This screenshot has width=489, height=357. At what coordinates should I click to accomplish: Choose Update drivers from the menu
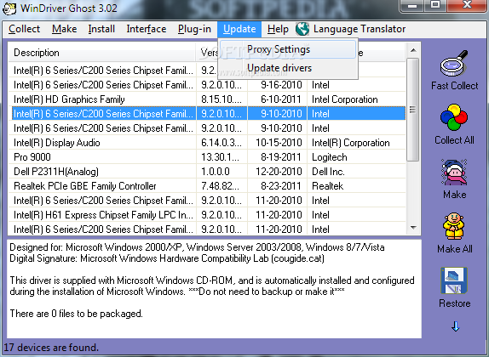pyautogui.click(x=288, y=68)
